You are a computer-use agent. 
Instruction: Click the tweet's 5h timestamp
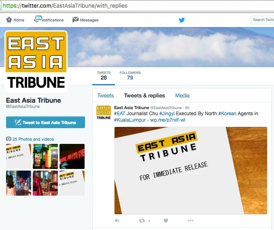tap(187, 108)
